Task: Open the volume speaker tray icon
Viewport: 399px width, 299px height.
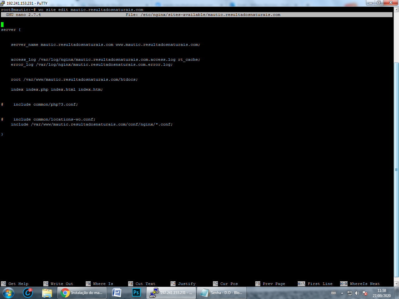Action: pyautogui.click(x=357, y=293)
